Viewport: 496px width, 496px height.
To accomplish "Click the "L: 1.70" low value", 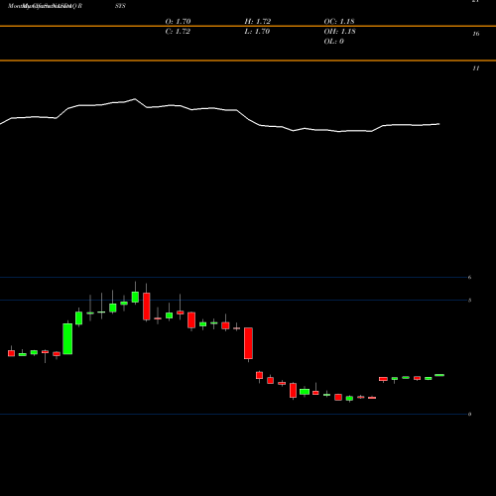I will pos(257,32).
